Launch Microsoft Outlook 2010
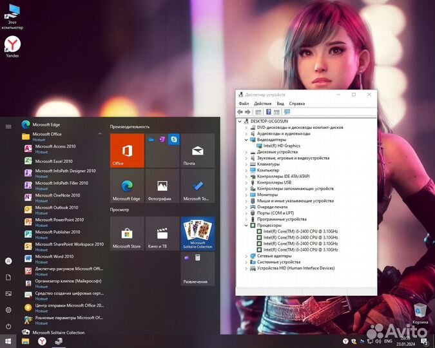This screenshot has height=348, width=435. (64, 210)
